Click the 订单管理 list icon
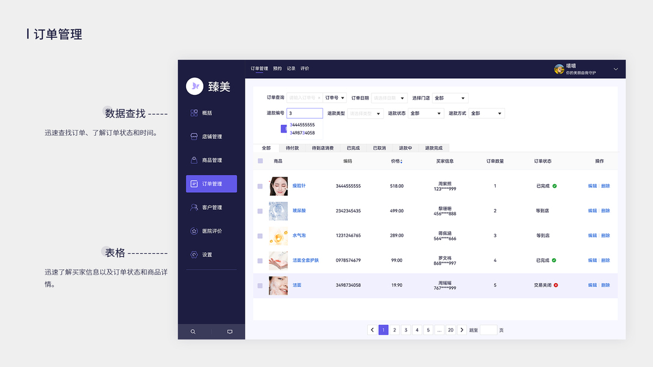653x367 pixels. coord(194,183)
